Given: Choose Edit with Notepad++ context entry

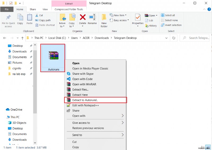Looking at the screenshot, I should [x=95, y=105].
